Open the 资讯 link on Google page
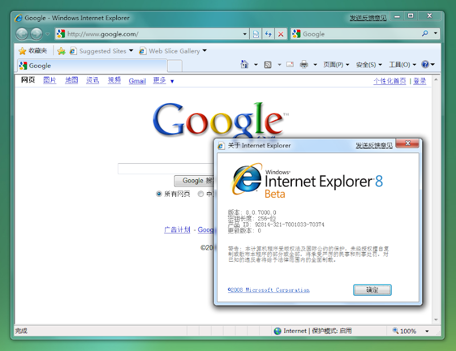The width and height of the screenshot is (456, 351). (x=92, y=80)
